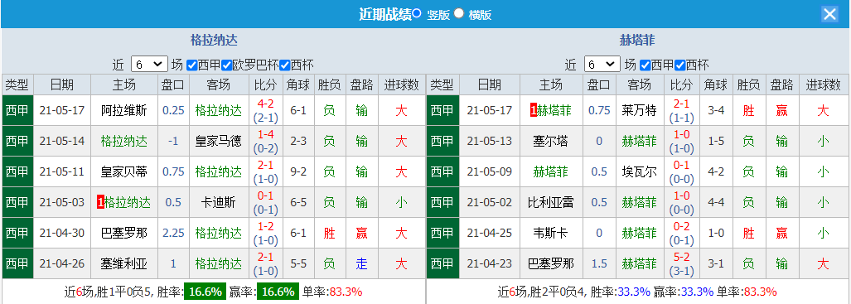Click 皇家贝蒂 home team name
Viewport: 851px width, 304px height.
tap(123, 172)
